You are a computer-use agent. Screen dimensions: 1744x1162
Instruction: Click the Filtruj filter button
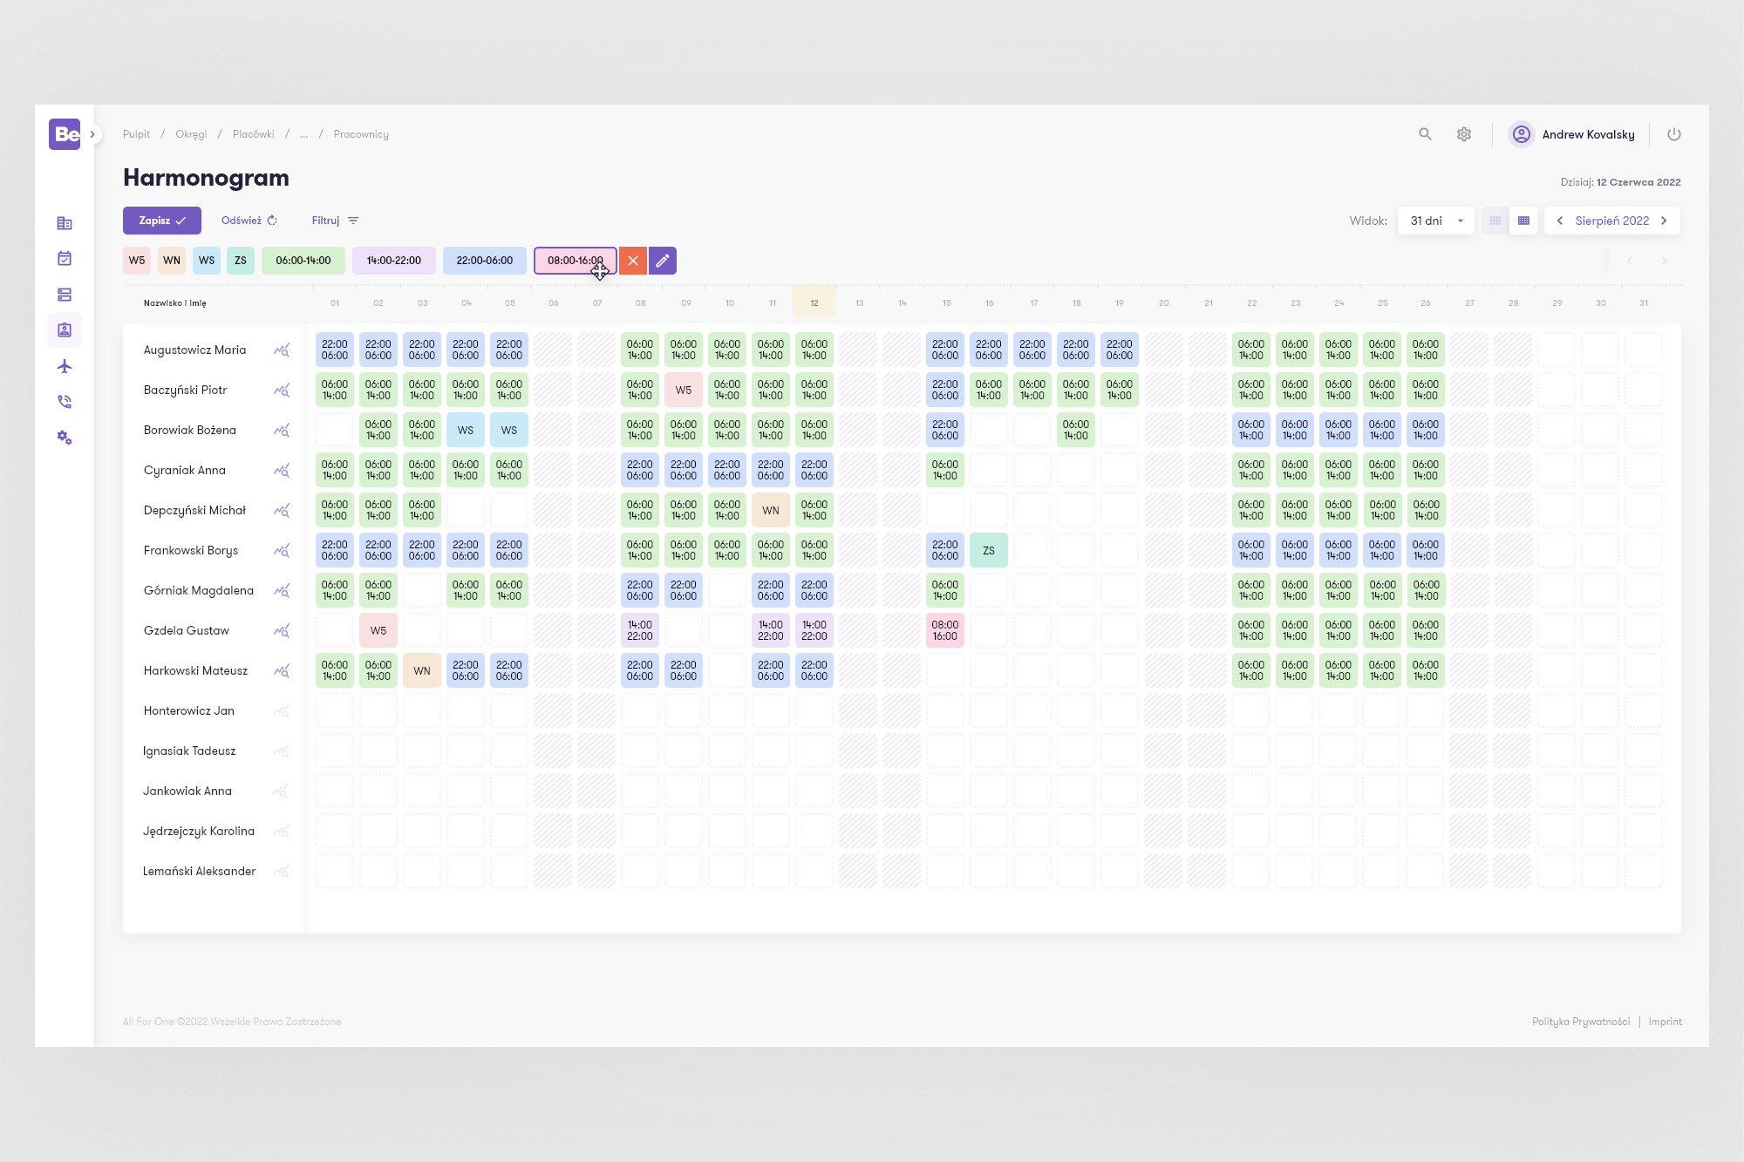(x=335, y=221)
